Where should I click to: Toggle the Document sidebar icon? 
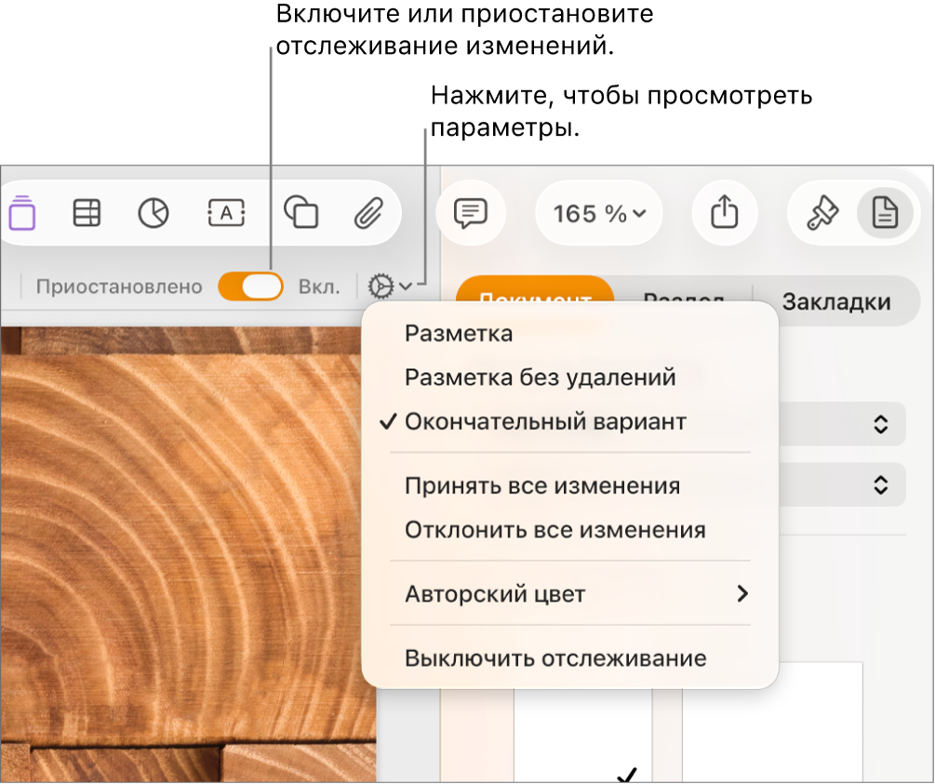tap(885, 213)
